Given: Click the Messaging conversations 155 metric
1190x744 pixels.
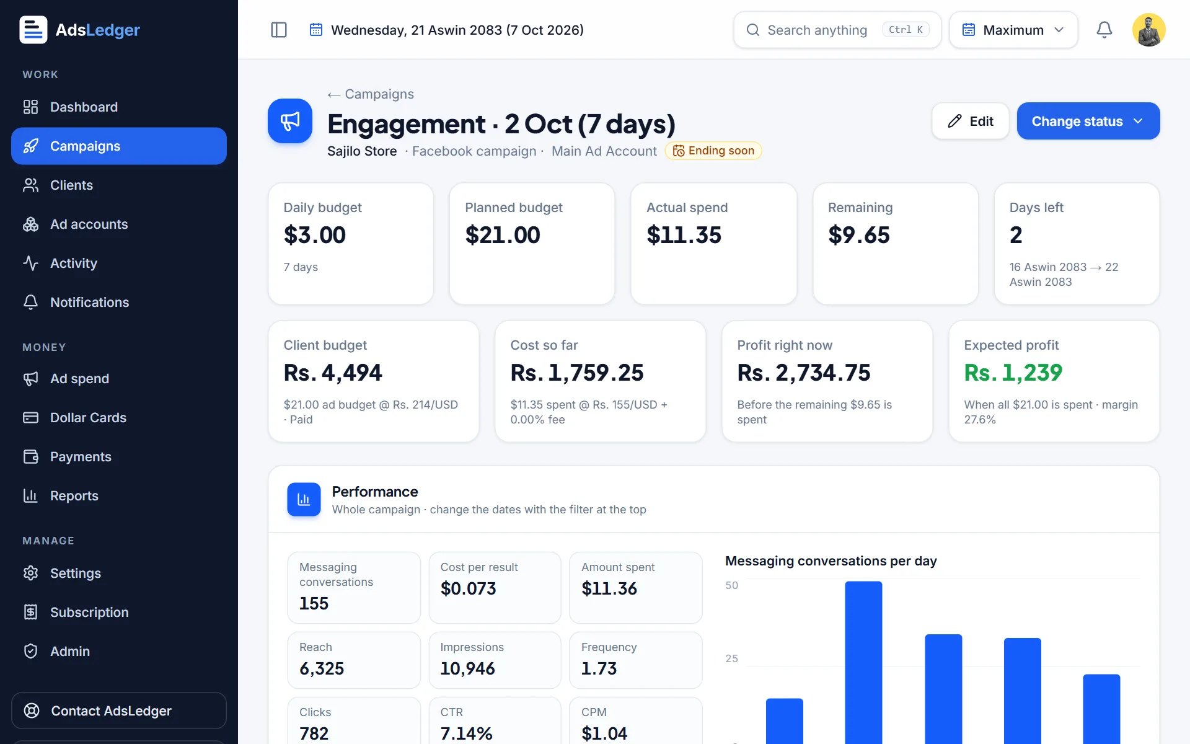Looking at the screenshot, I should tap(354, 588).
